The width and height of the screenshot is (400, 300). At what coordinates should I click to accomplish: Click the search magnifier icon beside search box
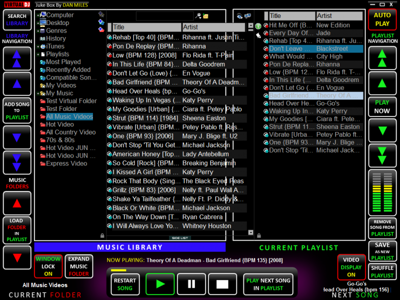pyautogui.click(x=198, y=16)
